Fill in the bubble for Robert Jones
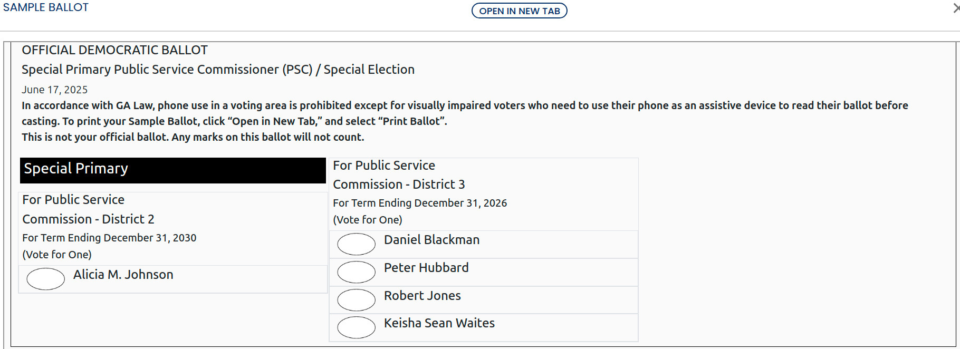This screenshot has width=960, height=349. [x=356, y=300]
